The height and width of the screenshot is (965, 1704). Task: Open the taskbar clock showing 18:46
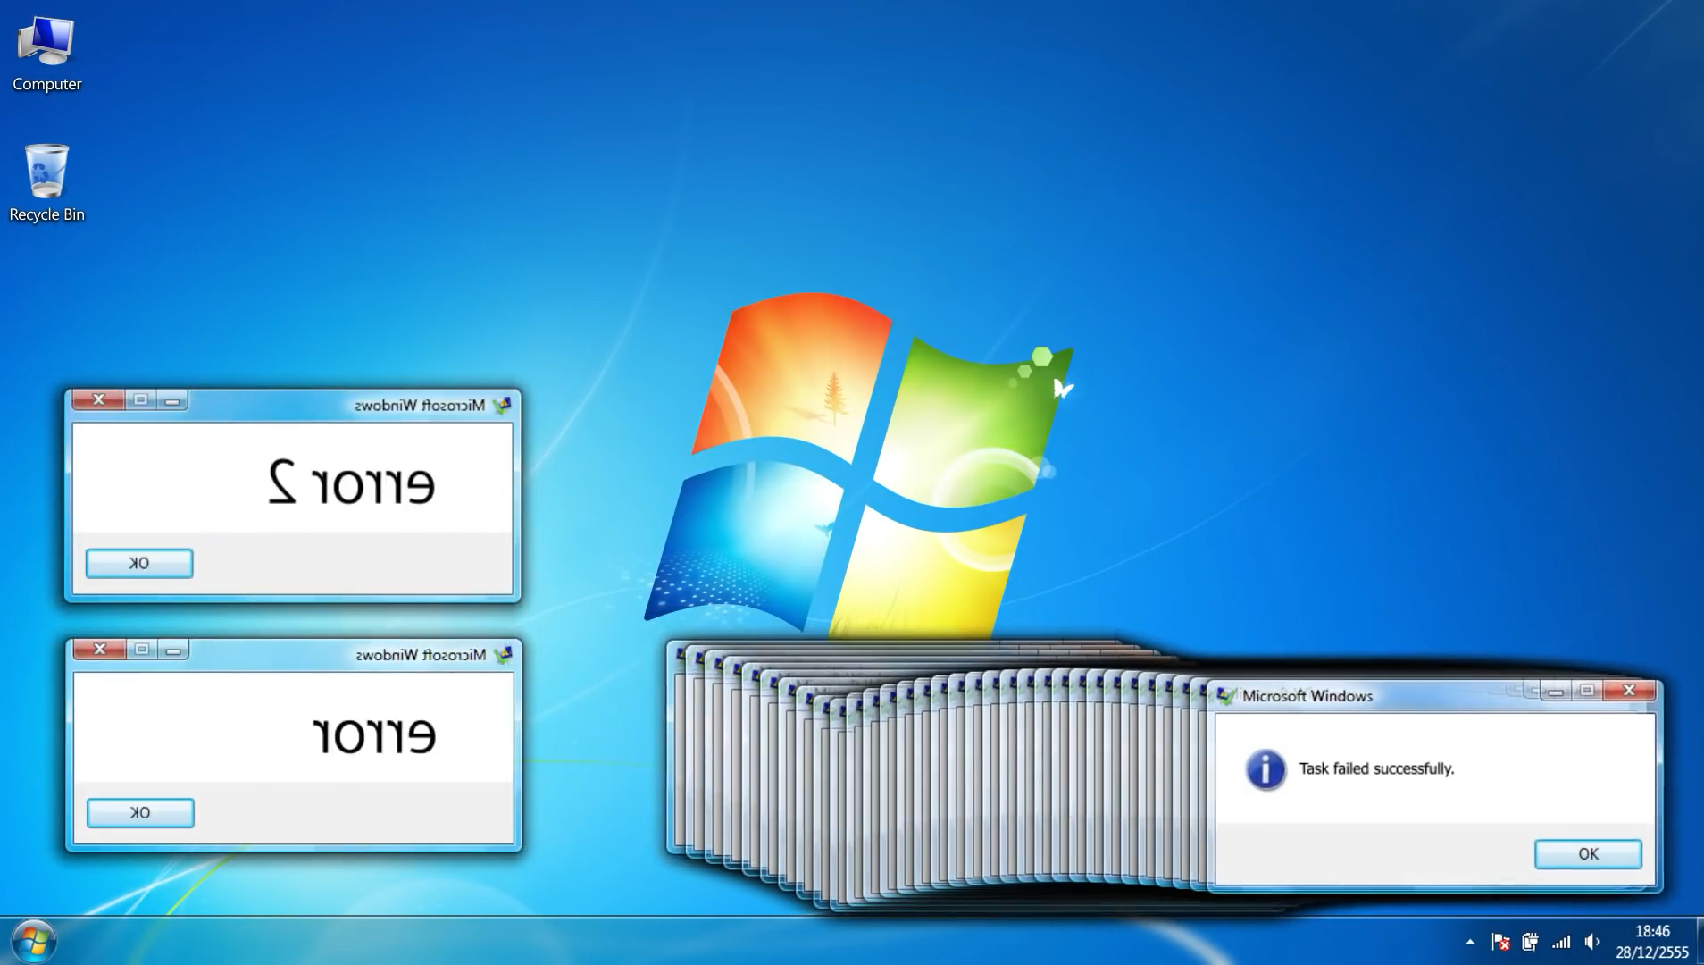(x=1652, y=942)
